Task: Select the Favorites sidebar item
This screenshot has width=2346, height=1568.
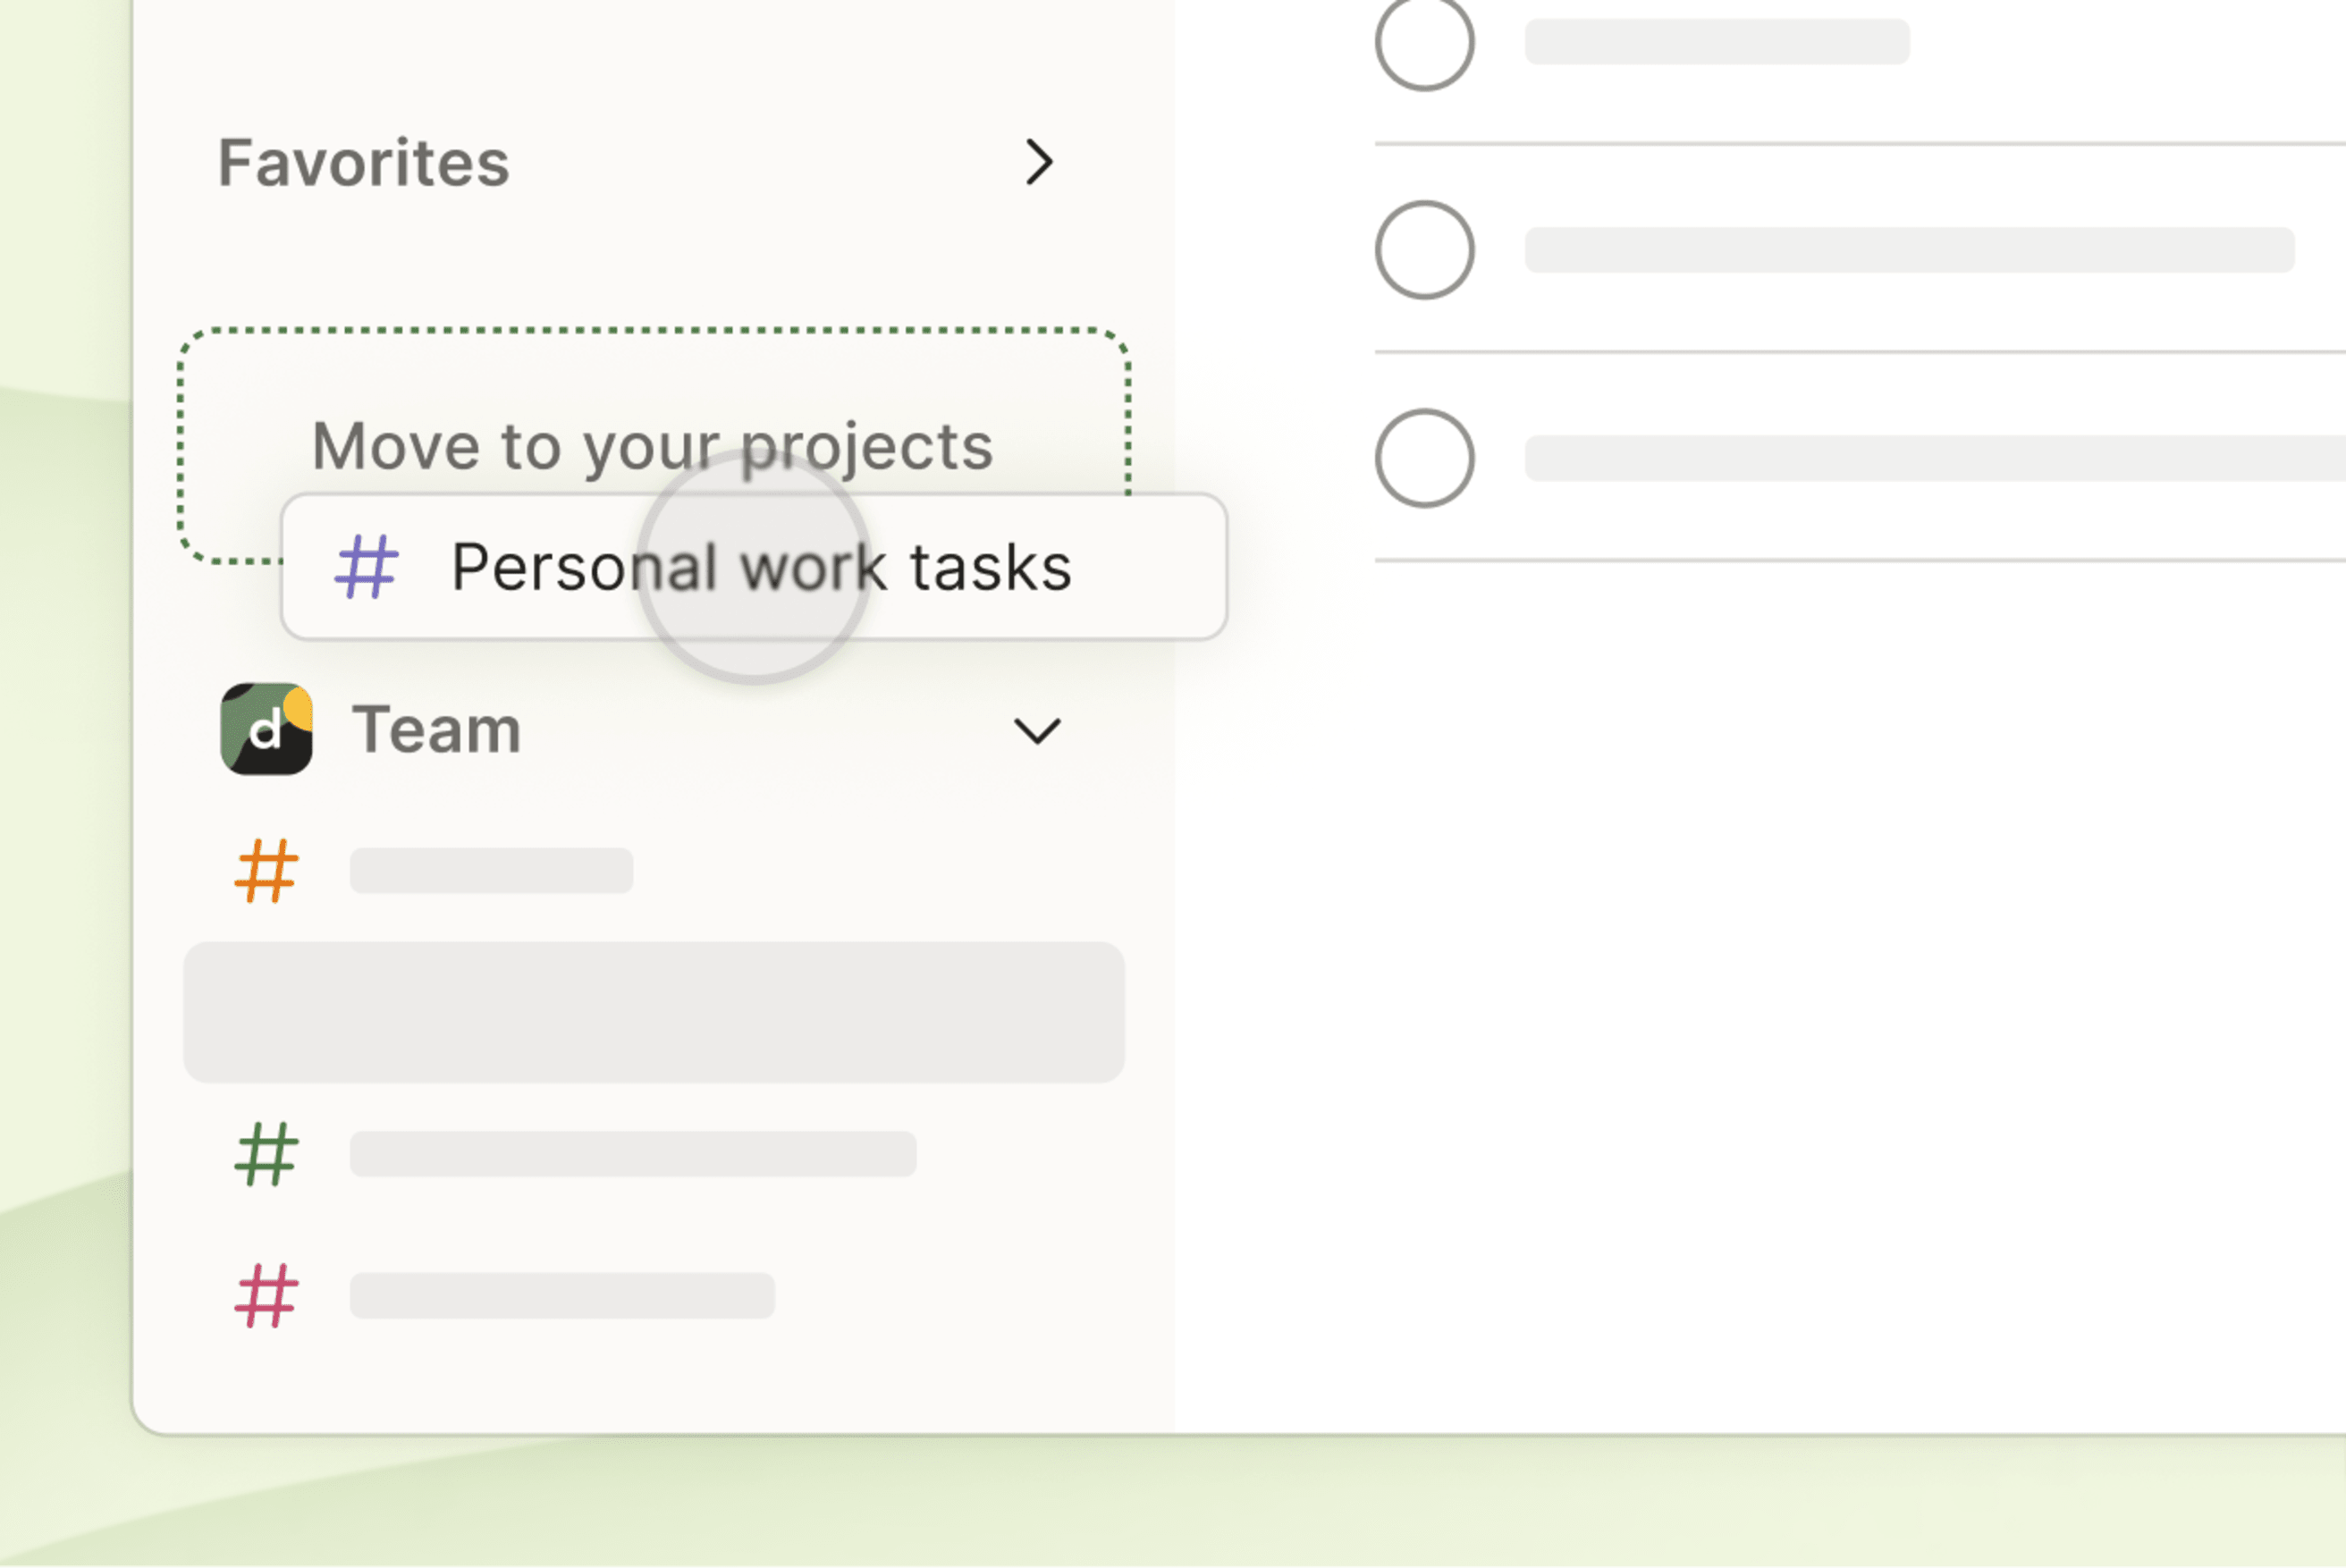Action: point(364,162)
